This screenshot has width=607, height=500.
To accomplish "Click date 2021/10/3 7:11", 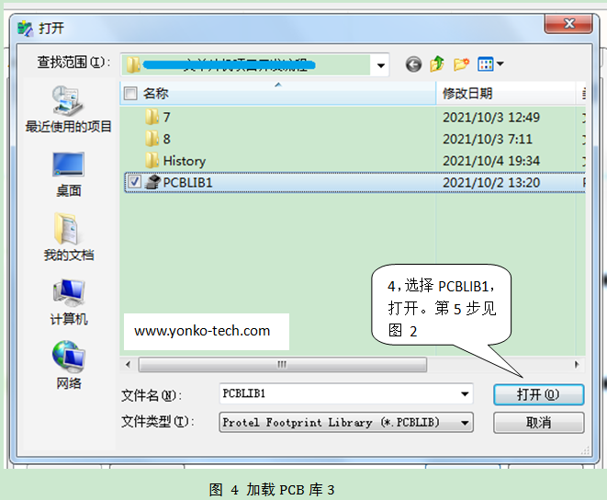I will [x=488, y=139].
